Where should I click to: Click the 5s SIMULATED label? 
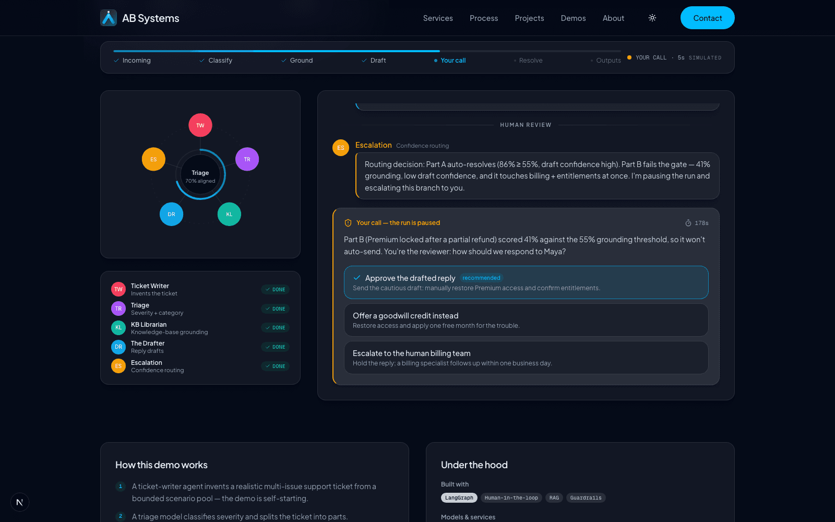699,58
